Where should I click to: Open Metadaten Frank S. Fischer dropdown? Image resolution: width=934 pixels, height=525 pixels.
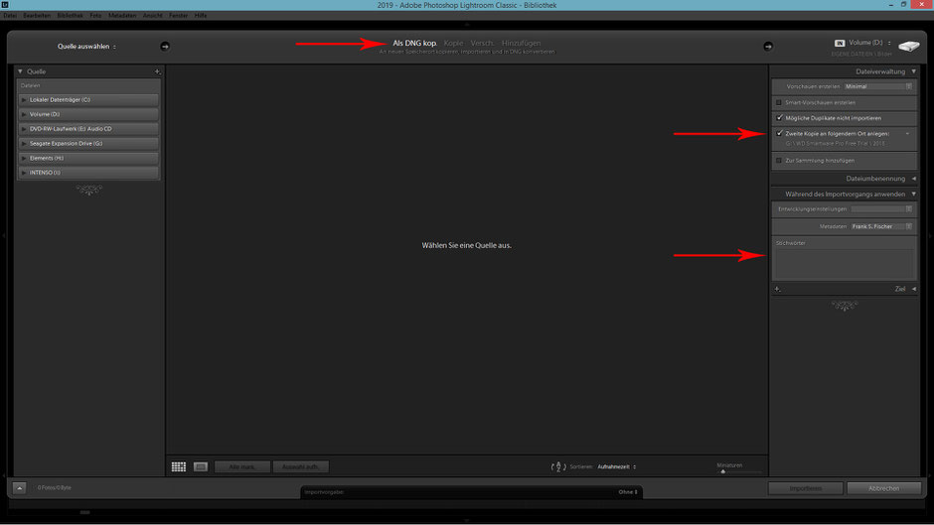(x=881, y=226)
